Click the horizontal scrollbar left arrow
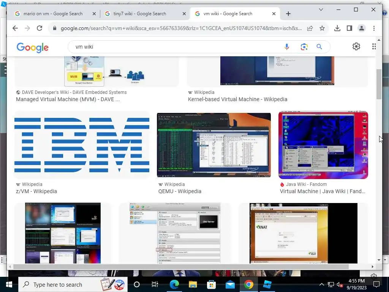The height and width of the screenshot is (292, 389). tap(10, 267)
